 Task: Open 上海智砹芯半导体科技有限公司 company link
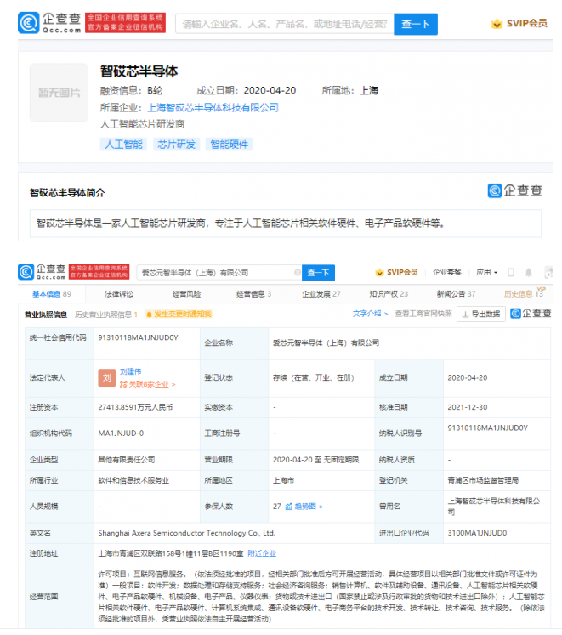[x=213, y=108]
